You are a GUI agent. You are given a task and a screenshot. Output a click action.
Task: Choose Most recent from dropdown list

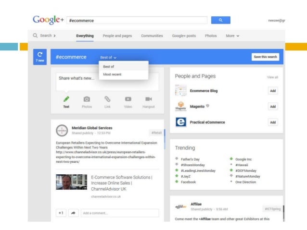click(124, 74)
